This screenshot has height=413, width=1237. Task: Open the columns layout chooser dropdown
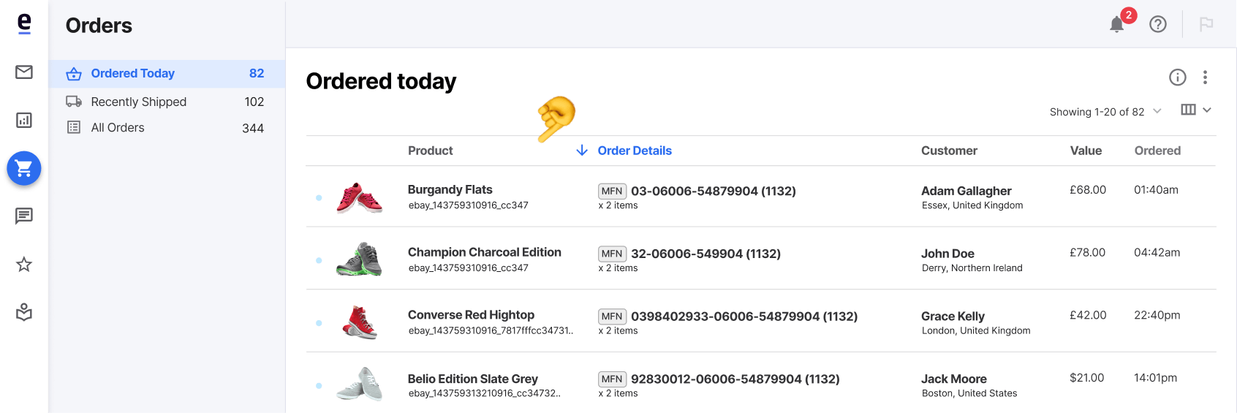[1196, 110]
